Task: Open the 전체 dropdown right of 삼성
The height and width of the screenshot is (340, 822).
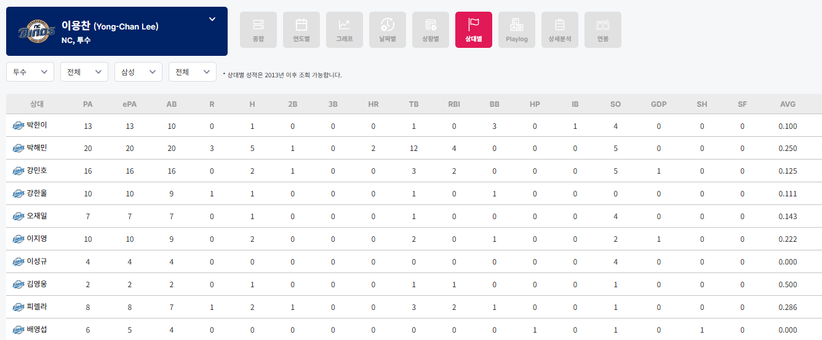Action: click(193, 72)
